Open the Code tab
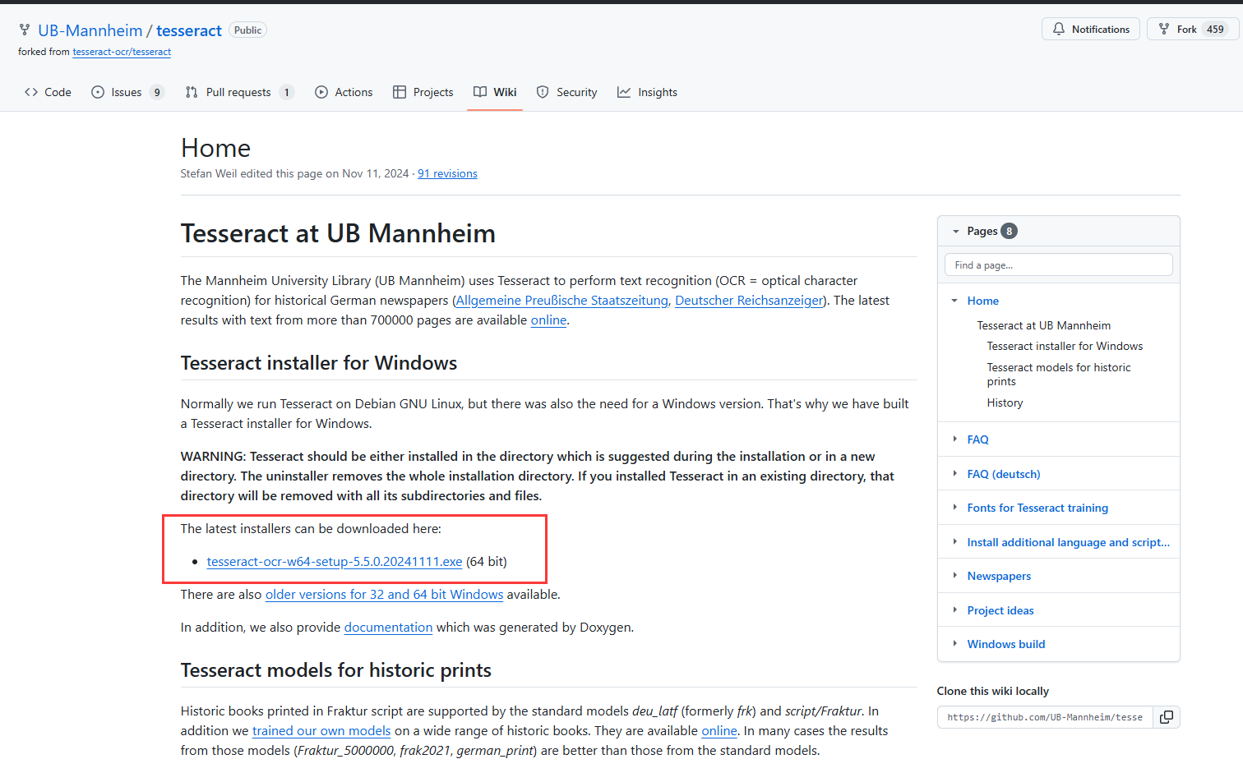The height and width of the screenshot is (782, 1243). point(48,92)
